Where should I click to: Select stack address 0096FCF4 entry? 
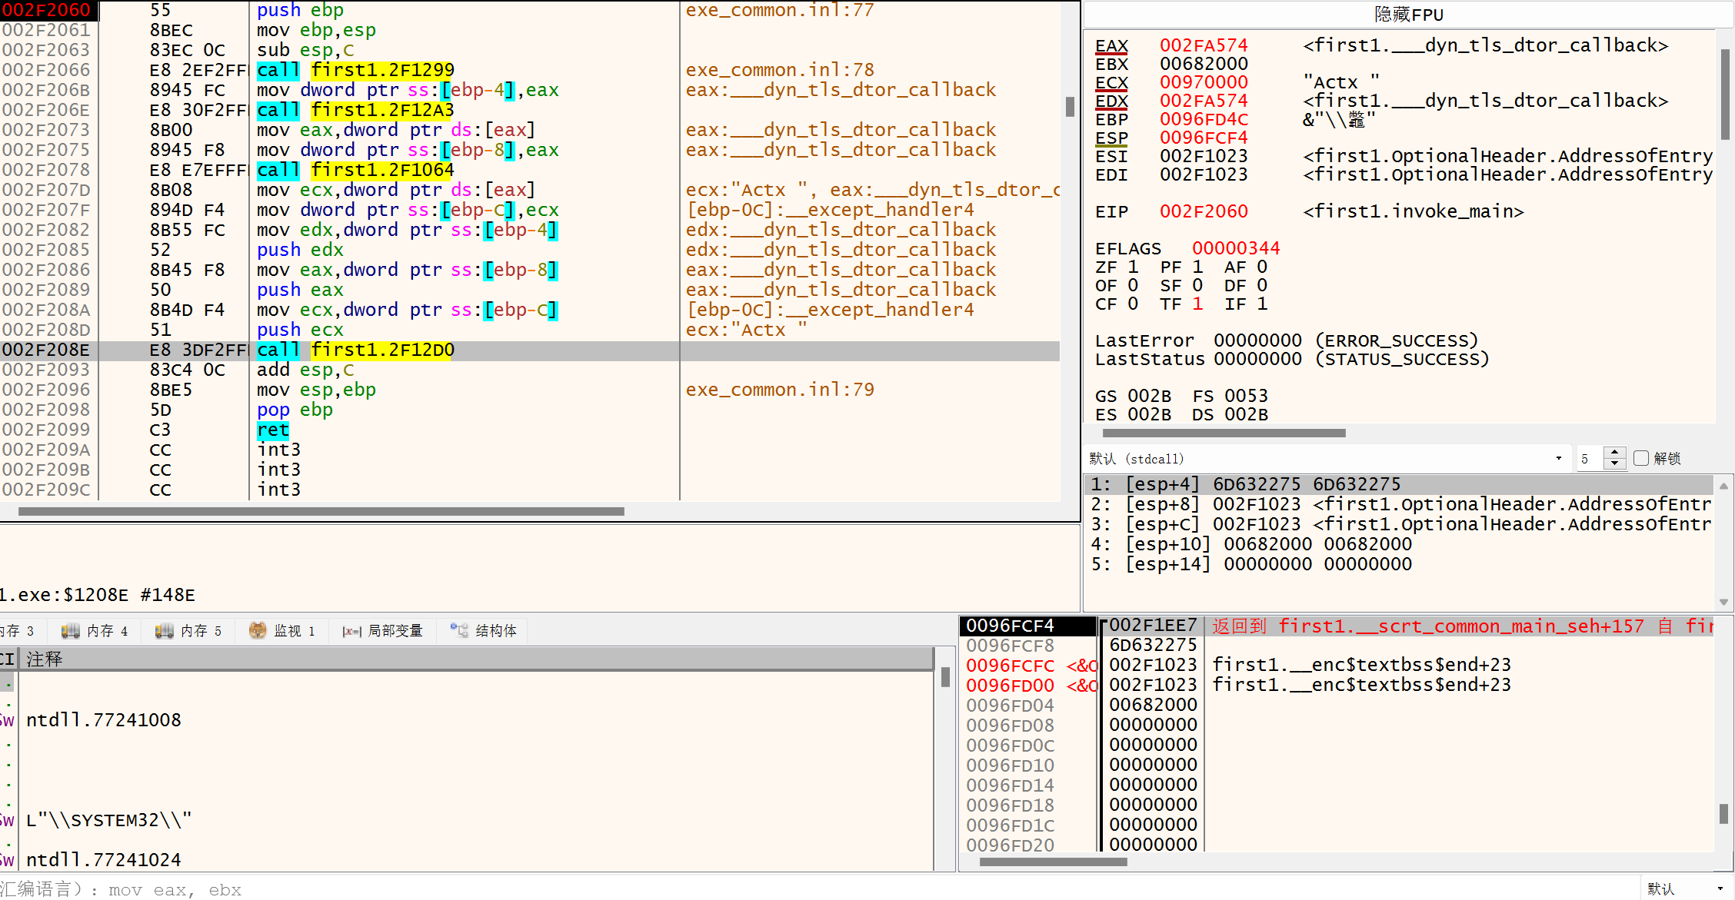pos(1010,626)
